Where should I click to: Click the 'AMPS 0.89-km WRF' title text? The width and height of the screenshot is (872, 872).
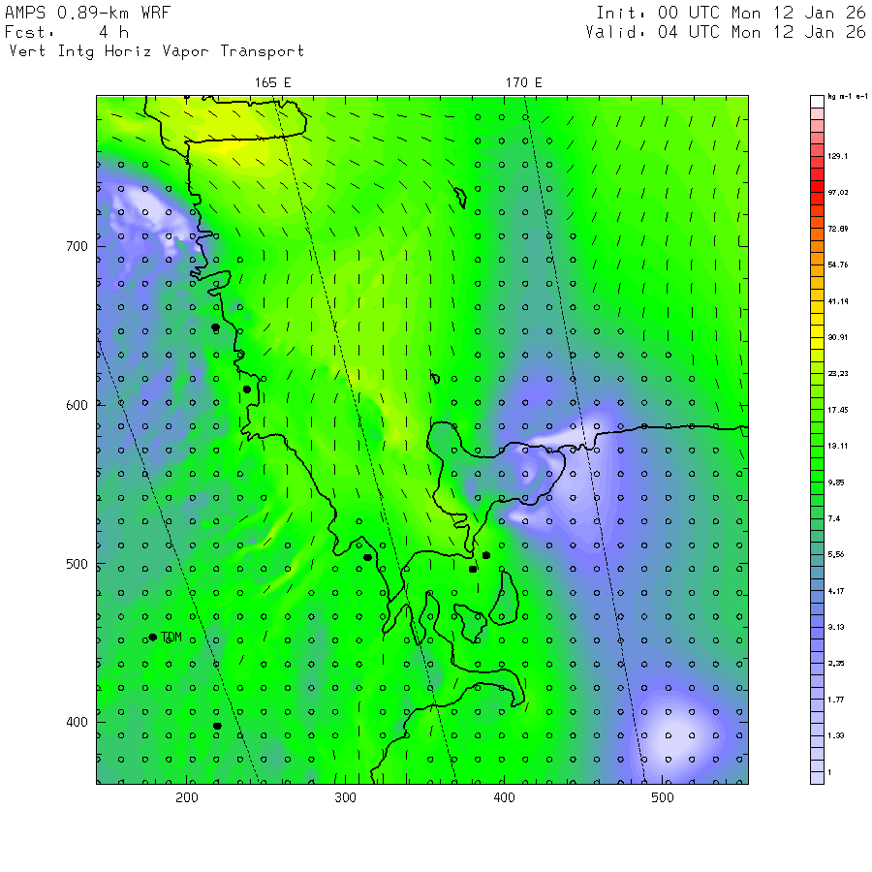tap(87, 13)
